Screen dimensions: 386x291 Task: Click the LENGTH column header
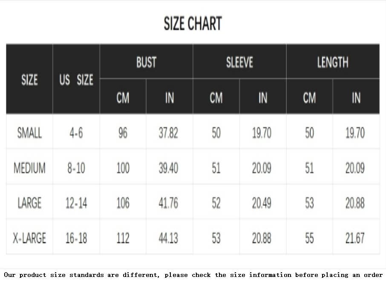(x=333, y=62)
